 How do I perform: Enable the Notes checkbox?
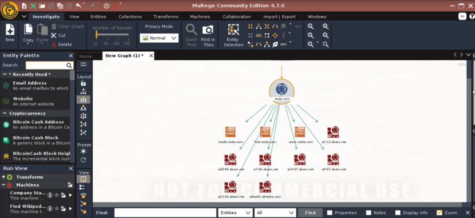click(x=369, y=213)
